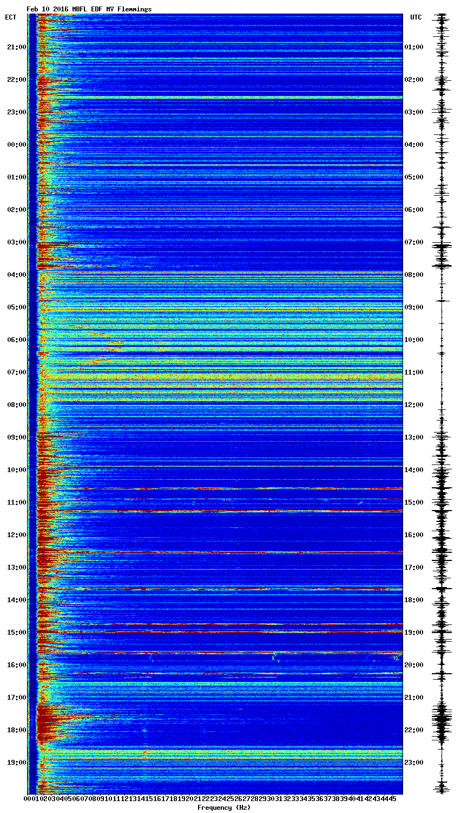The width and height of the screenshot is (461, 813).
Task: Pick the 17:00 label on the UTC axis
Action: 414,567
